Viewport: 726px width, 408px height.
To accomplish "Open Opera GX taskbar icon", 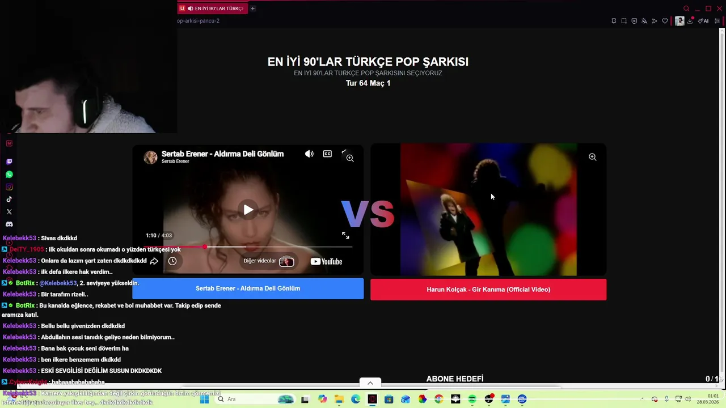I will (x=372, y=399).
